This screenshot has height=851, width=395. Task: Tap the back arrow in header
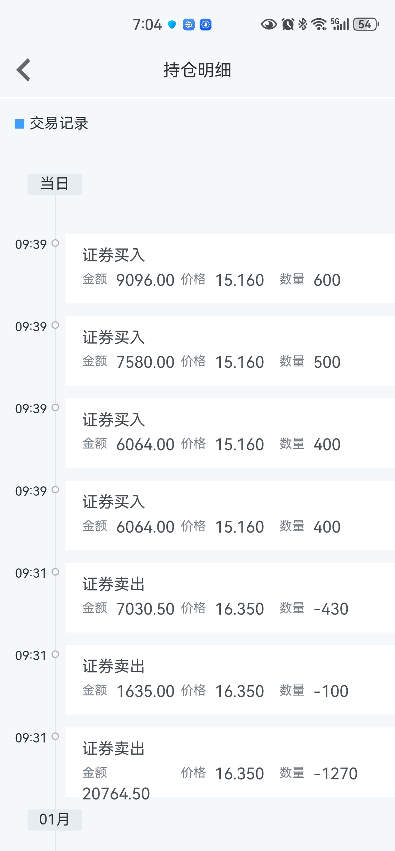pos(24,70)
